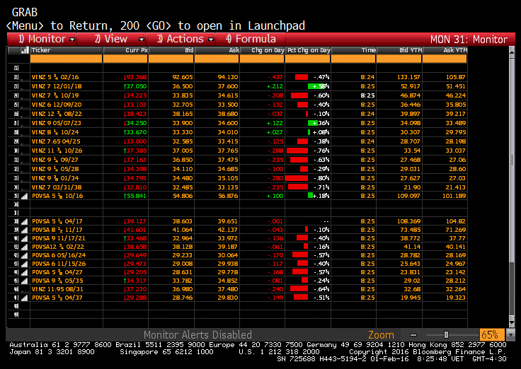The height and width of the screenshot is (369, 521).
Task: Open the 3) Actions menu
Action: coord(181,39)
